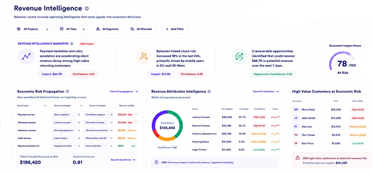Image resolution: width=372 pixels, height=174 pixels.
Task: Open the All Projects filter dropdown
Action: click(32, 29)
